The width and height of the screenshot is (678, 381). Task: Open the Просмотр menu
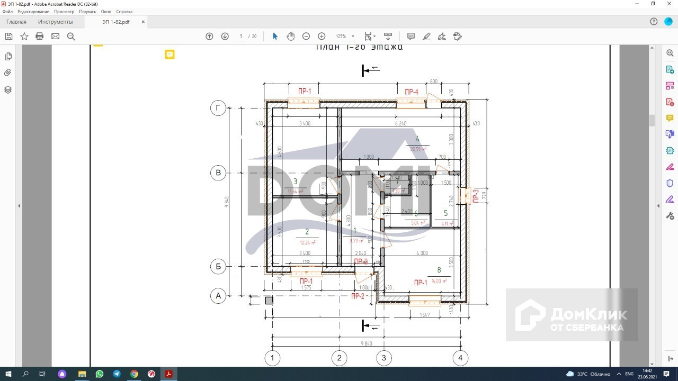pos(64,12)
